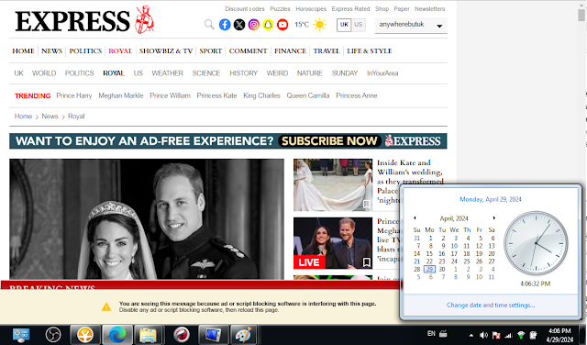Open the orange app icon in taskbar

(85, 335)
